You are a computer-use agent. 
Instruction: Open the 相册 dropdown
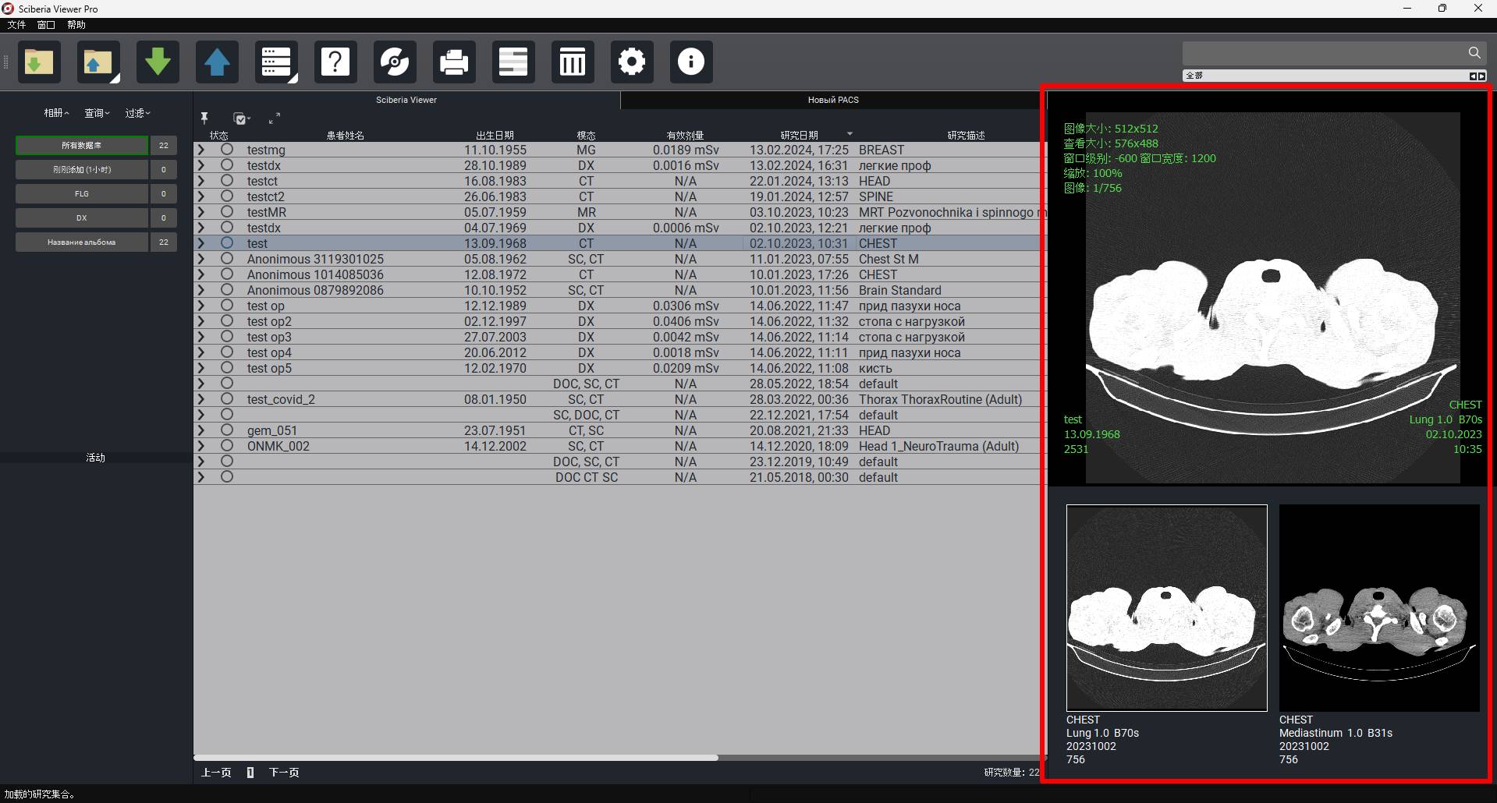pos(56,113)
